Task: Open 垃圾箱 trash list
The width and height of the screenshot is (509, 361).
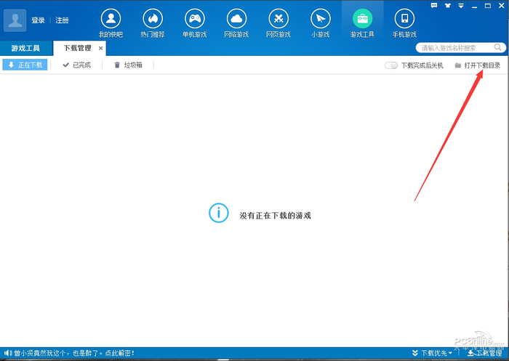Action: [x=128, y=65]
